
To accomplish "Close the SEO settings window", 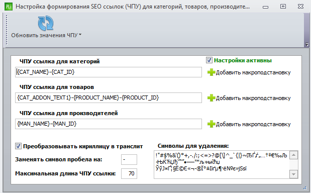I will (x=300, y=7).
